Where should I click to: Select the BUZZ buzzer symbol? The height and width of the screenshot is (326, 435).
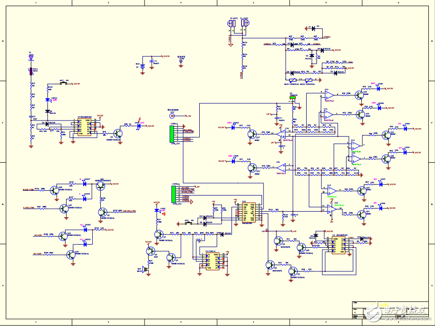click(x=145, y=269)
